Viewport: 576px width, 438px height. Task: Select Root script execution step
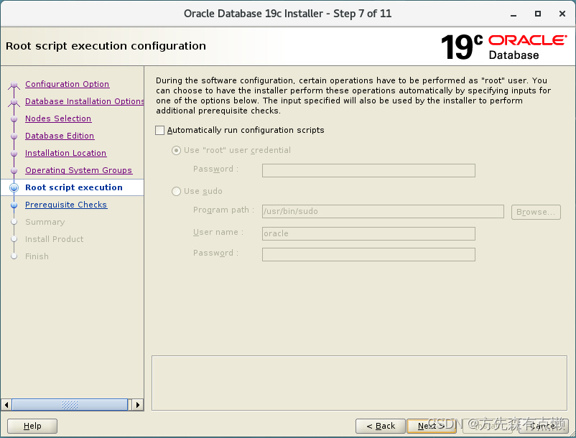(74, 187)
